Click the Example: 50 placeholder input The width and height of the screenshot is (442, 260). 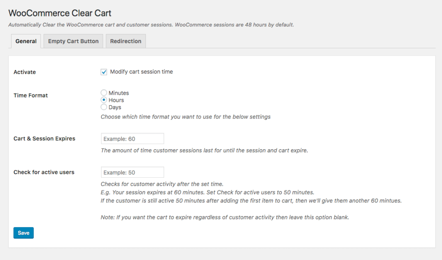132,172
